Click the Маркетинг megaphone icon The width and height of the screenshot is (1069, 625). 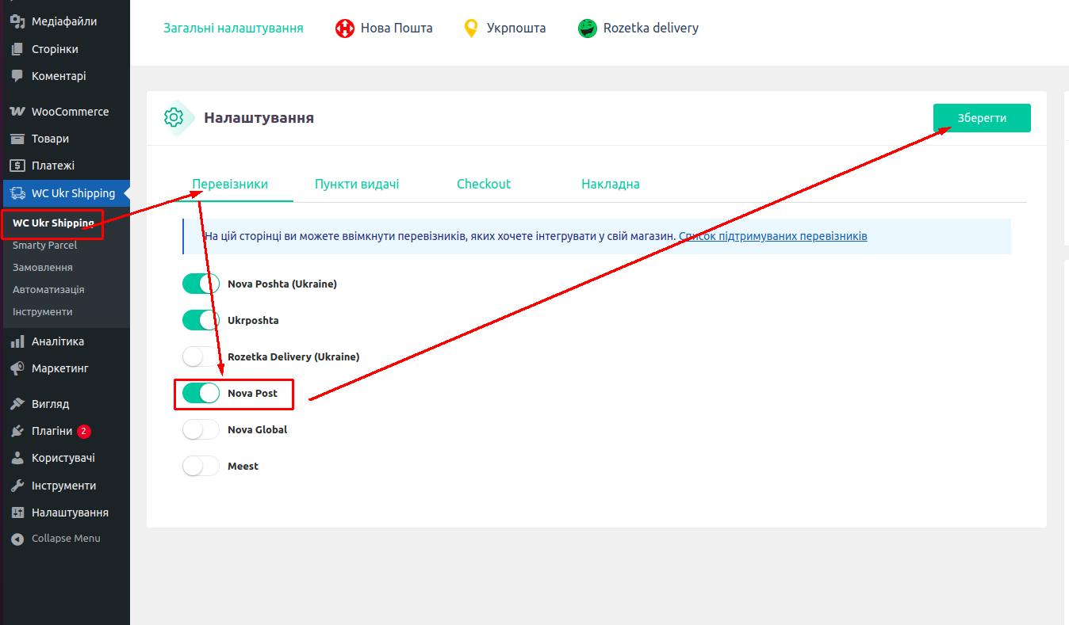click(17, 368)
